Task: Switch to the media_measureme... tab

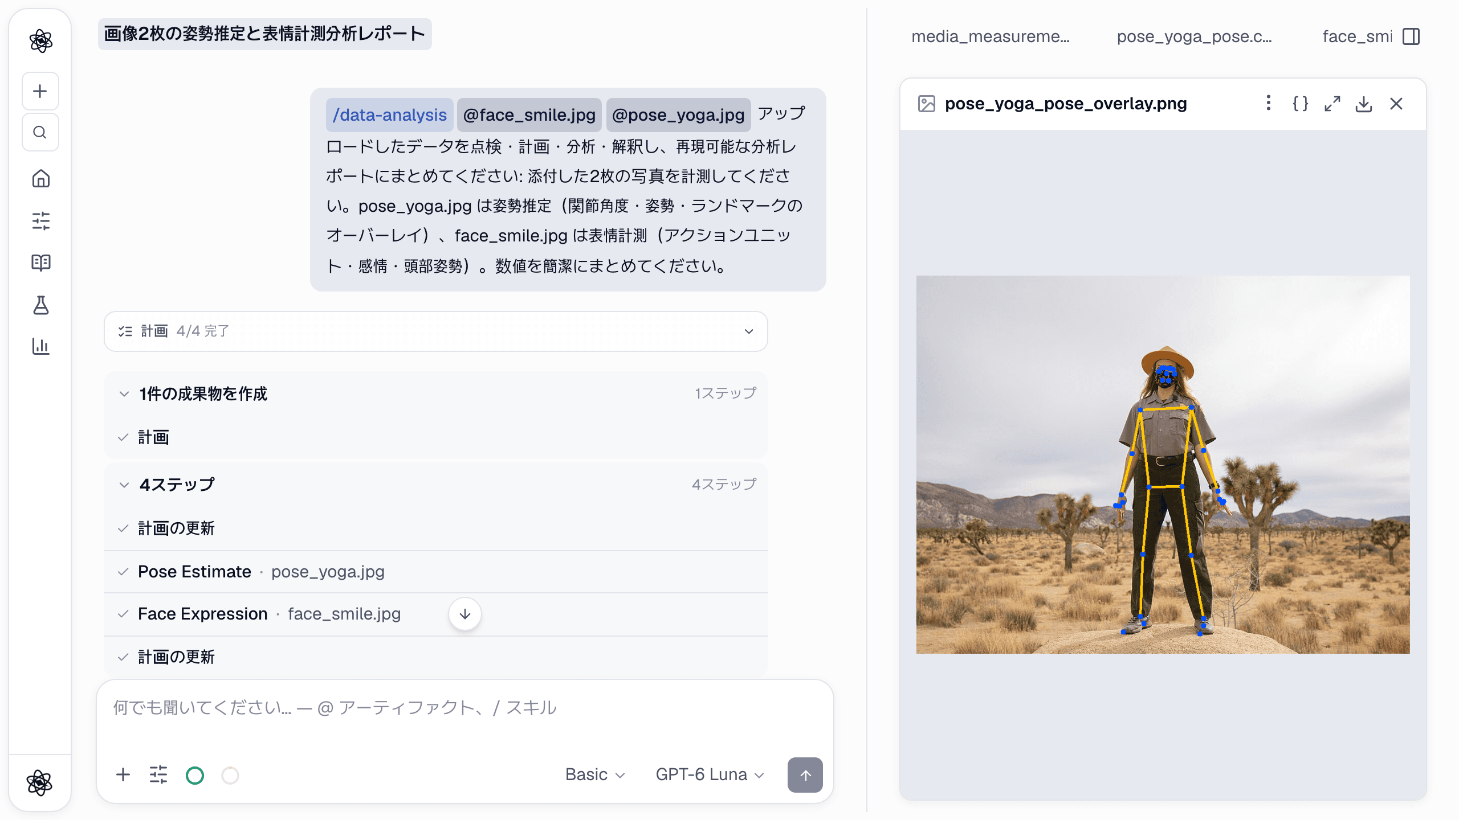Action: click(991, 36)
